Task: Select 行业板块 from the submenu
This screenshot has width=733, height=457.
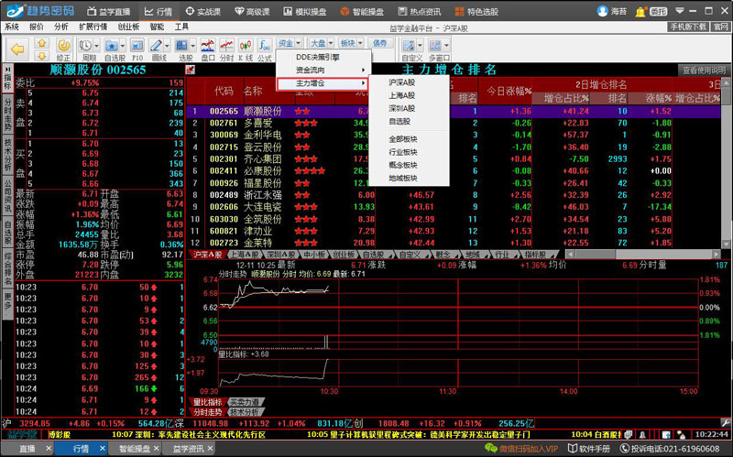Action: coord(401,151)
